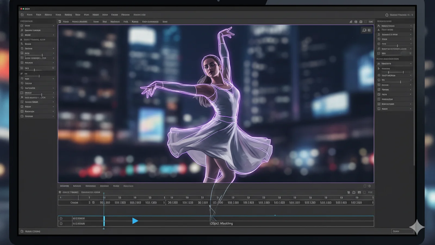435x245 pixels.
Task: Click the icon beside 'Rouios' in left panel
Action: point(22,63)
